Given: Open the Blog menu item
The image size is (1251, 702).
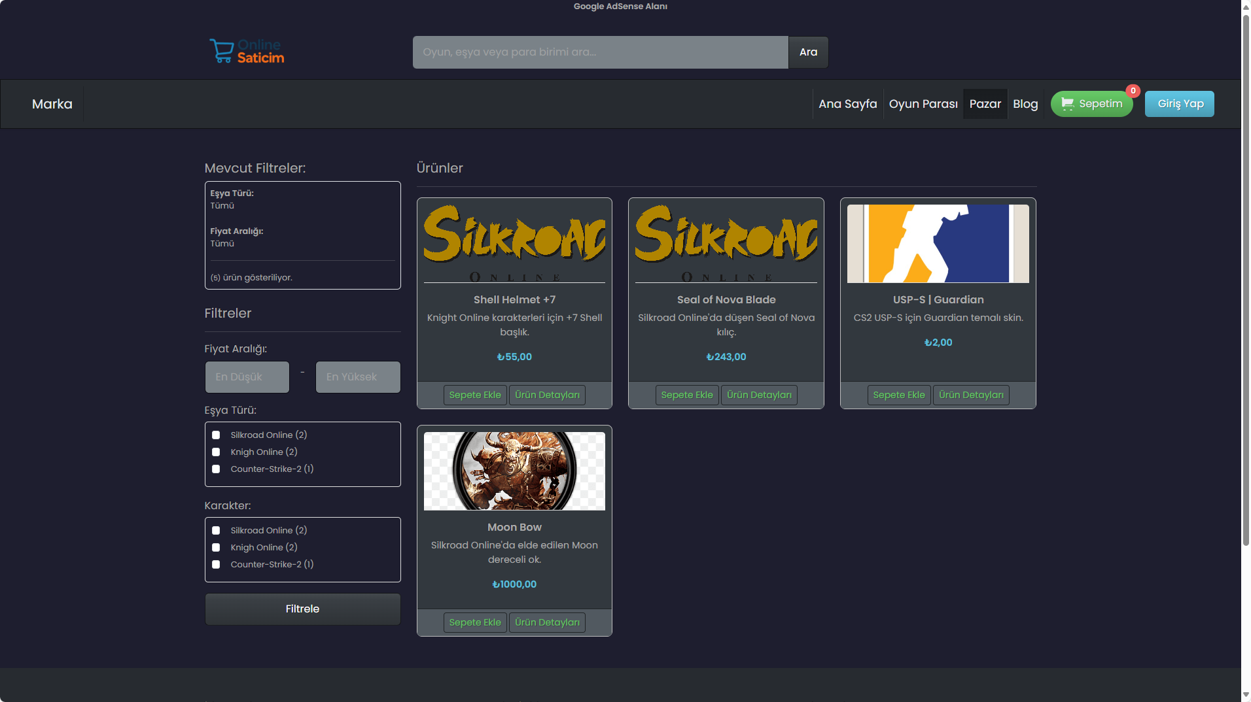Looking at the screenshot, I should (1025, 104).
